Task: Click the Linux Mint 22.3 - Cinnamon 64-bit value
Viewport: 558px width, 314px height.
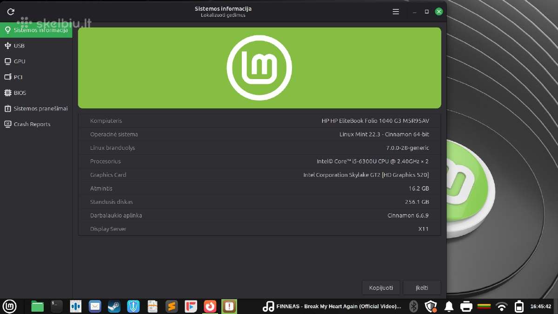Action: [384, 134]
